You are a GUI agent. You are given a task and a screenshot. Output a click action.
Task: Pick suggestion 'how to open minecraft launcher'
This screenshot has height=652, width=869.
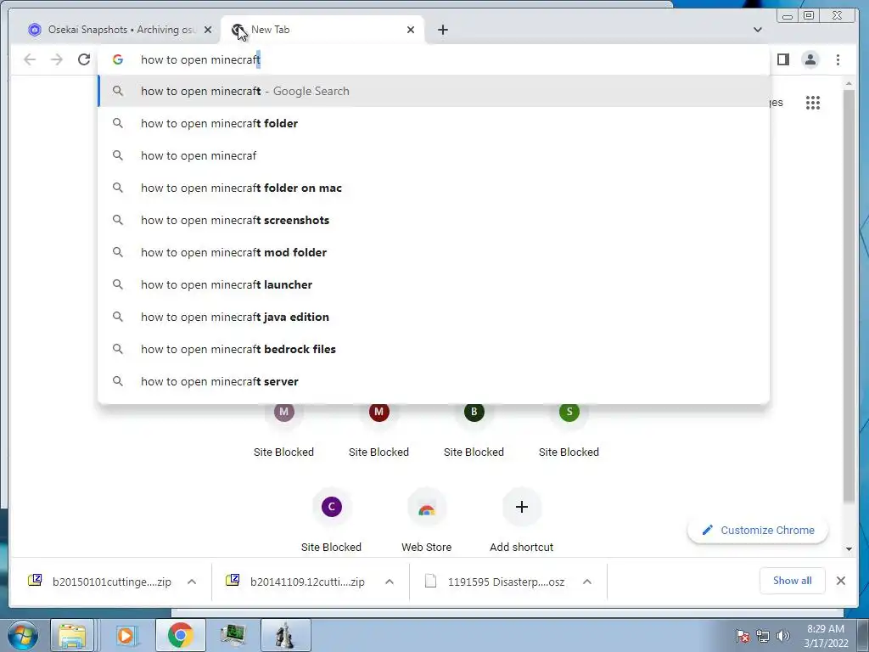tap(434, 284)
